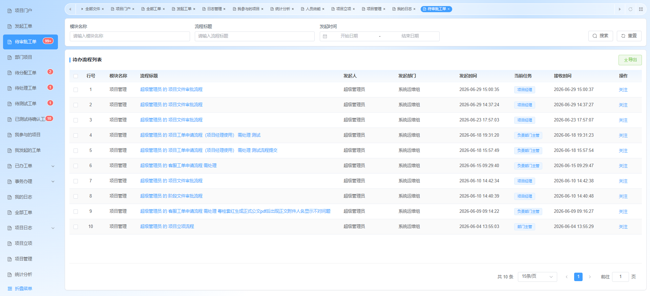Check the checkbox for row 5
The height and width of the screenshot is (296, 650).
click(x=76, y=151)
